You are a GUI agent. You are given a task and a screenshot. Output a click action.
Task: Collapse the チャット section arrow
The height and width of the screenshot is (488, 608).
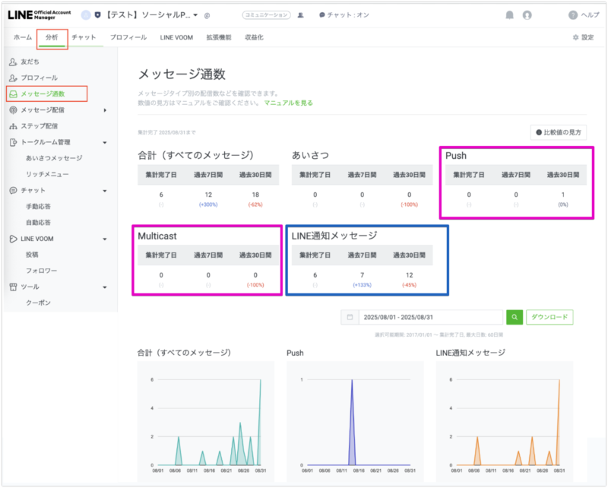(105, 191)
